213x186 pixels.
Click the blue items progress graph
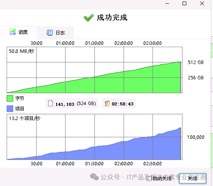click(x=94, y=137)
